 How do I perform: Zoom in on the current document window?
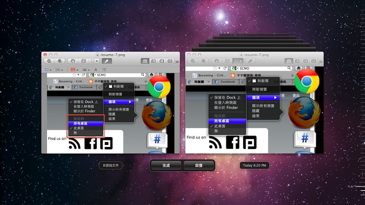(60, 61)
